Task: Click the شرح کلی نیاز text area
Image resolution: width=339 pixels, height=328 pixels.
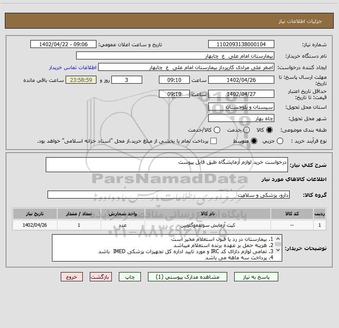Action: (x=167, y=165)
